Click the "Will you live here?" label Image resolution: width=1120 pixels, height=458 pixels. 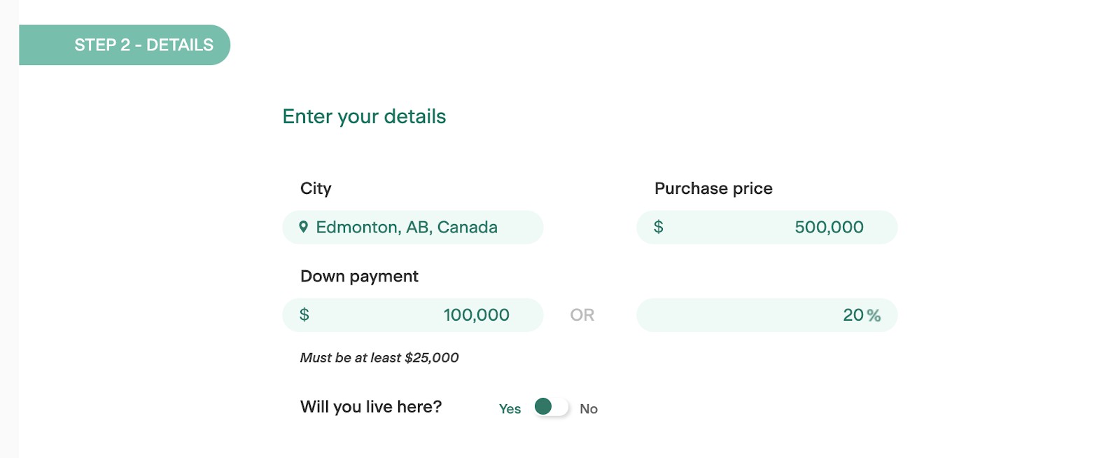click(371, 407)
